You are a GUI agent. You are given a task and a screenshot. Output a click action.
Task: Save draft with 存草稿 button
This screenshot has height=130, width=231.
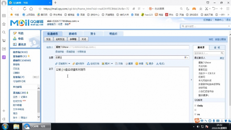pos(73,39)
